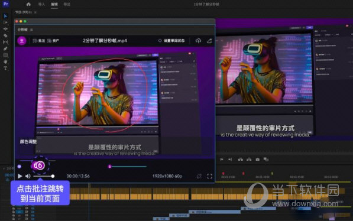Select the Hand tool
Screen dimensions: 353x221
pos(5,61)
